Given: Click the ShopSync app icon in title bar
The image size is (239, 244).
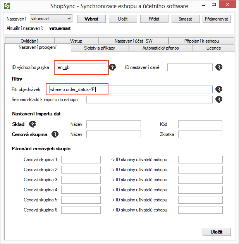Looking at the screenshot, I should click(x=7, y=6).
